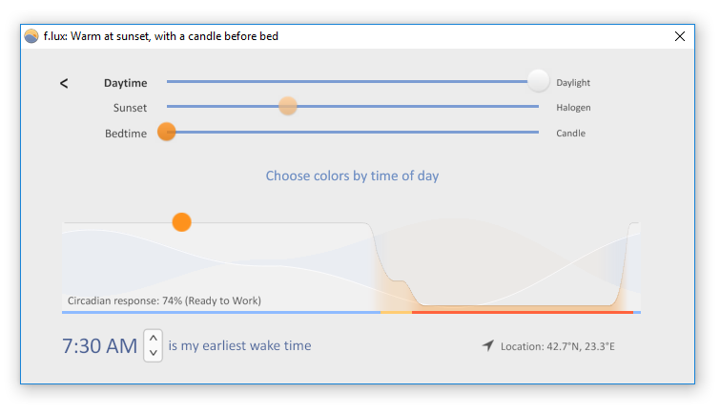Decrease wake time with down arrow
720x414 pixels.
click(x=154, y=353)
